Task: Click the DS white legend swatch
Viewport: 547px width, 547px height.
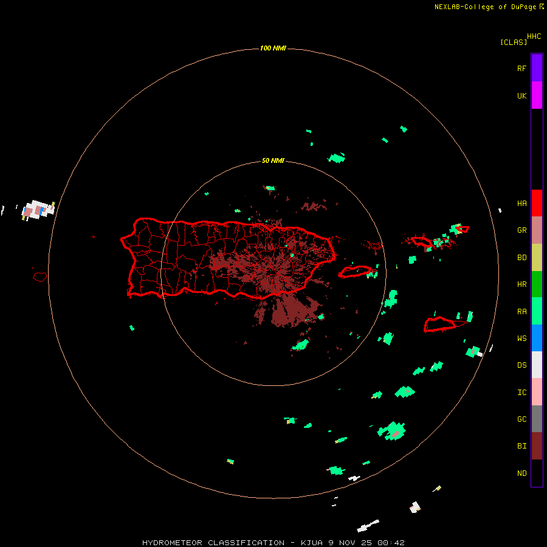Action: 537,365
